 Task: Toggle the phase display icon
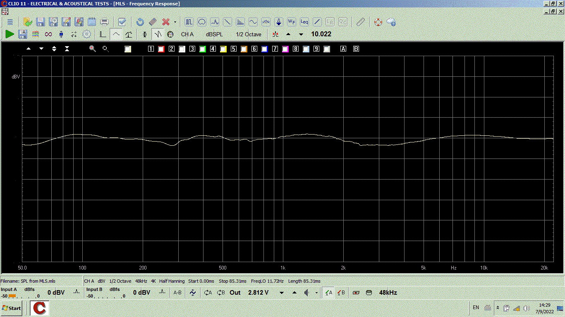click(x=144, y=34)
